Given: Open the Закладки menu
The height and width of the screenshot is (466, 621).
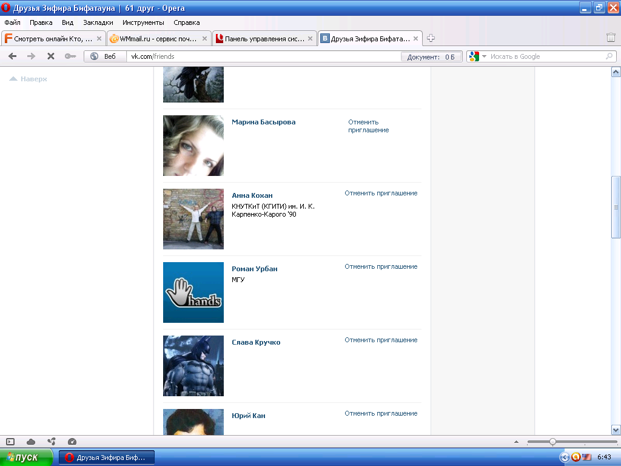Looking at the screenshot, I should [x=98, y=22].
